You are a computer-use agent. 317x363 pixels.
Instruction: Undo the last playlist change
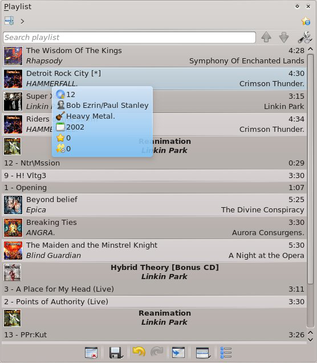click(x=139, y=352)
